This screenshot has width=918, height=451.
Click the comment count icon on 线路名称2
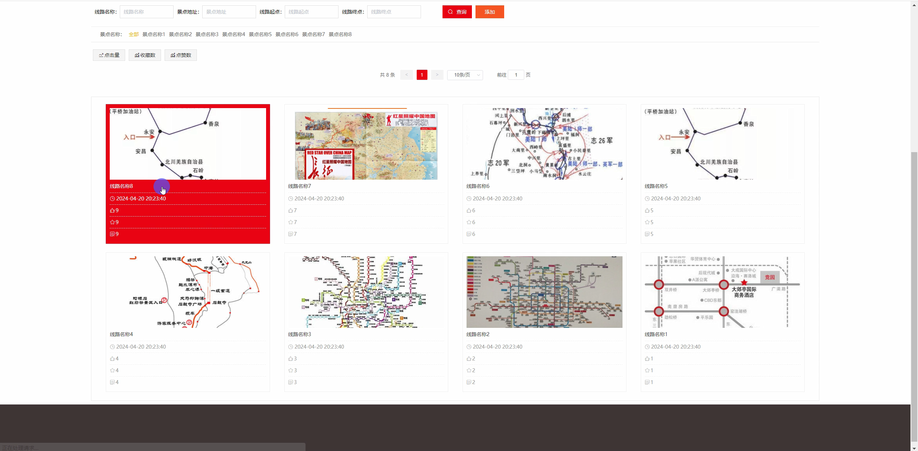click(469, 382)
